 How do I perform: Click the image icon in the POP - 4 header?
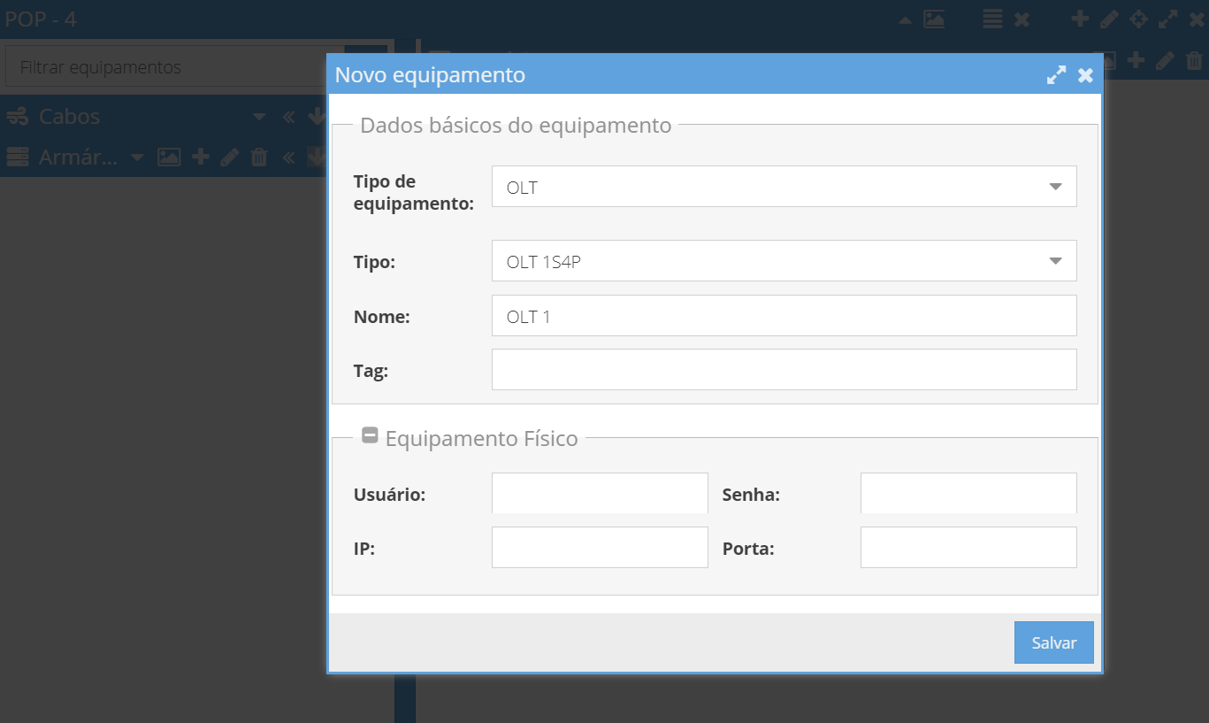934,19
